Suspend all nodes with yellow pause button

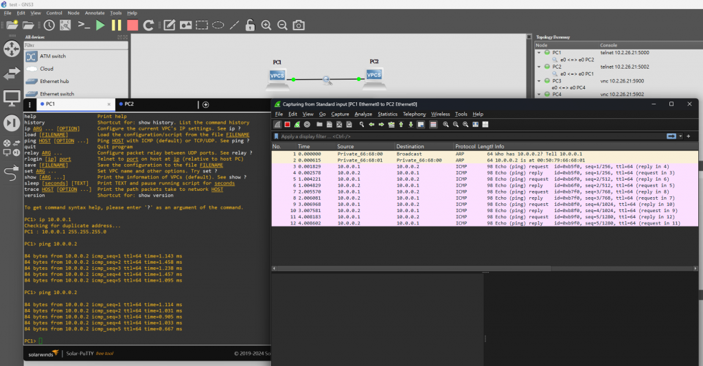point(116,25)
